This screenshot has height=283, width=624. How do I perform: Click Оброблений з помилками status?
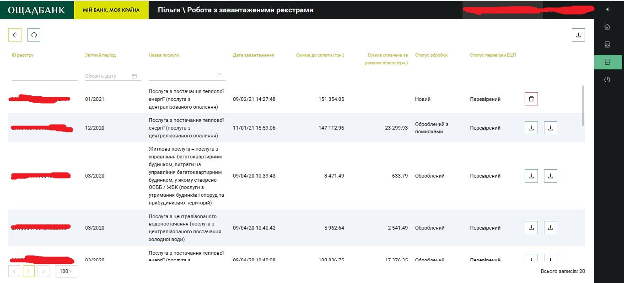[432, 128]
